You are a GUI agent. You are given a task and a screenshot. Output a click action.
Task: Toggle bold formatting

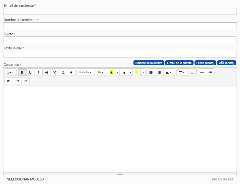pos(22,72)
